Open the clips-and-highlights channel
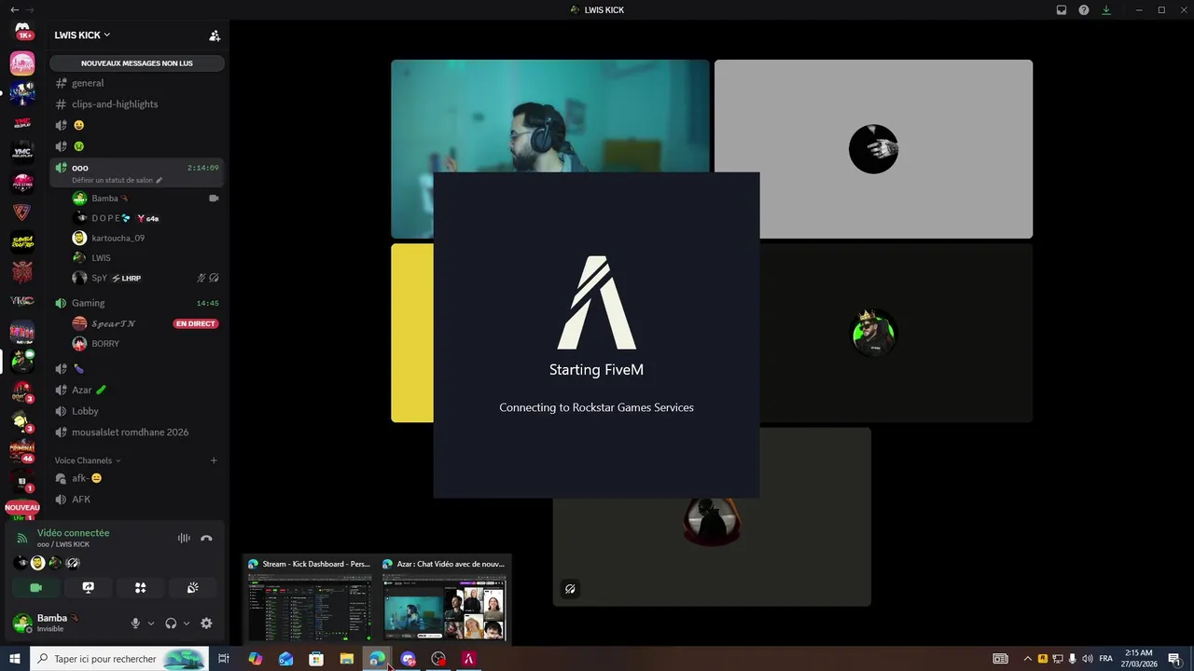The image size is (1194, 671). pyautogui.click(x=137, y=104)
